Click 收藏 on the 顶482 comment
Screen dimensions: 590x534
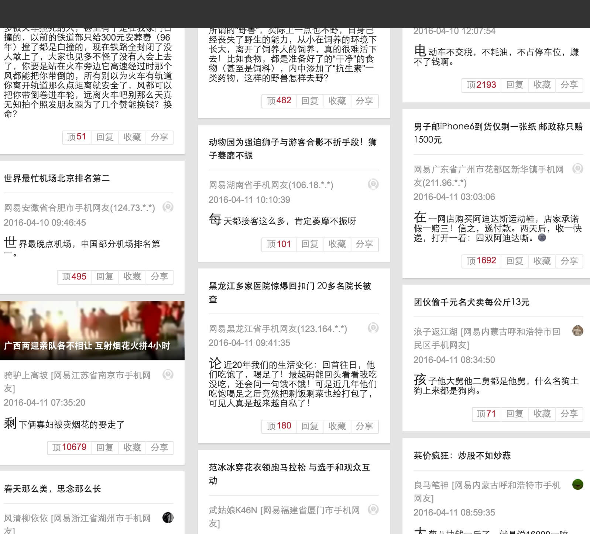click(337, 101)
